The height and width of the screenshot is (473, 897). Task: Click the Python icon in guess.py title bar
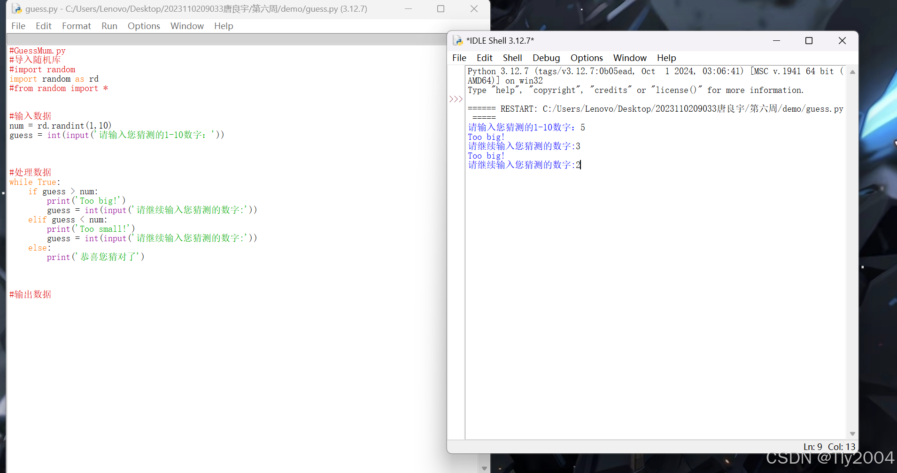coord(16,8)
